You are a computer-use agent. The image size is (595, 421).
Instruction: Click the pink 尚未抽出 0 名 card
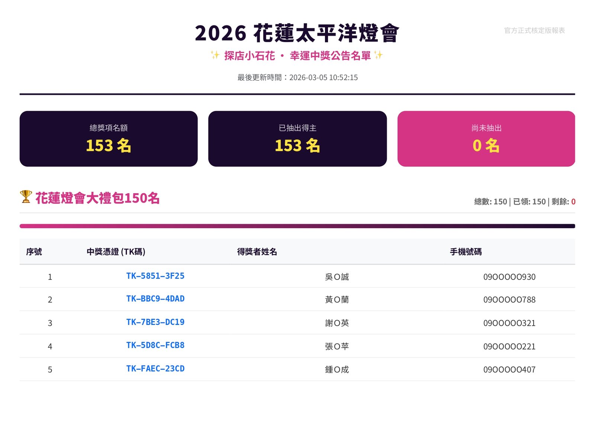pos(486,139)
